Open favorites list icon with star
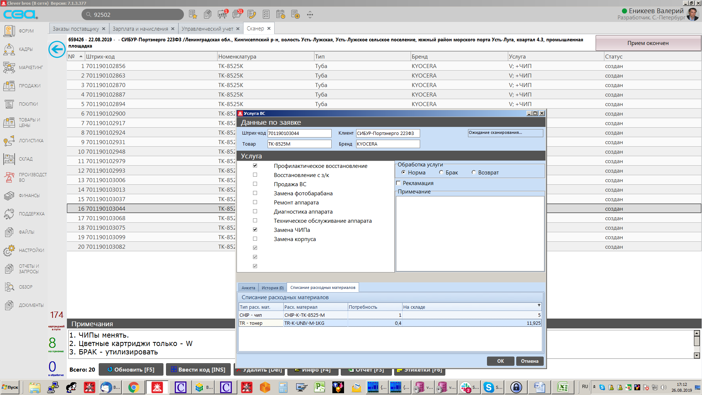702x395 pixels. [x=193, y=15]
